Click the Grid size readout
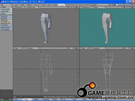Image resolution: width=135 pixels, height=101 pixels. 6,99
